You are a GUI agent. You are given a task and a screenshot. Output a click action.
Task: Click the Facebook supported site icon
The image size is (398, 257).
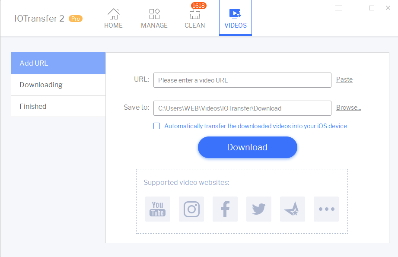pos(225,209)
